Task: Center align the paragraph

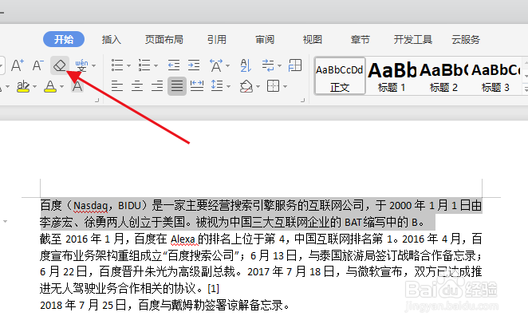Action: point(137,86)
